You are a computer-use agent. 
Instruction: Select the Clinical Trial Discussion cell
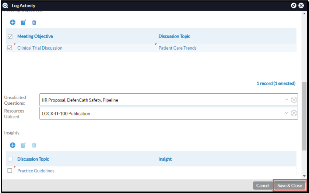tap(84, 48)
